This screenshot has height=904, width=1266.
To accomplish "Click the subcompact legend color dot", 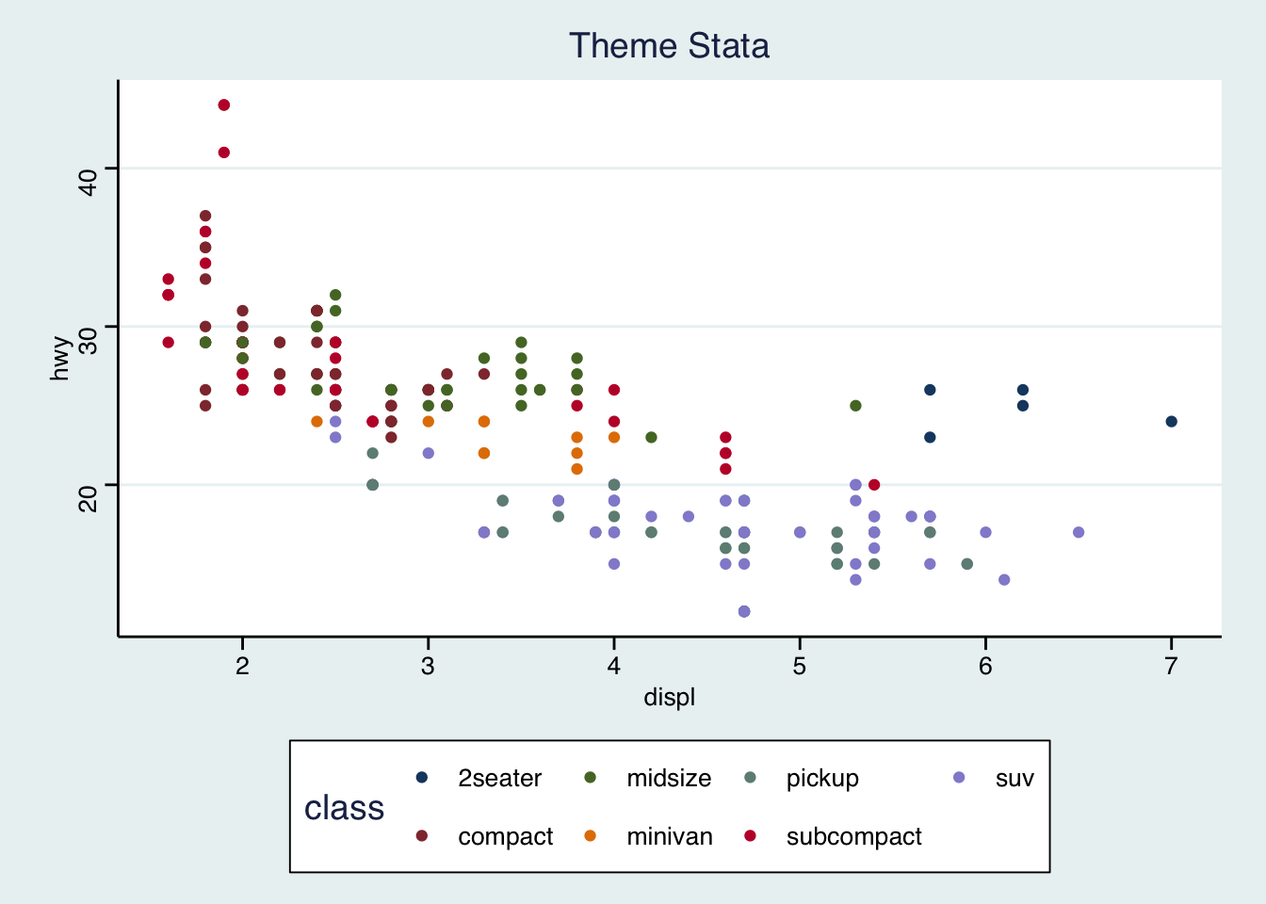I will pyautogui.click(x=751, y=836).
